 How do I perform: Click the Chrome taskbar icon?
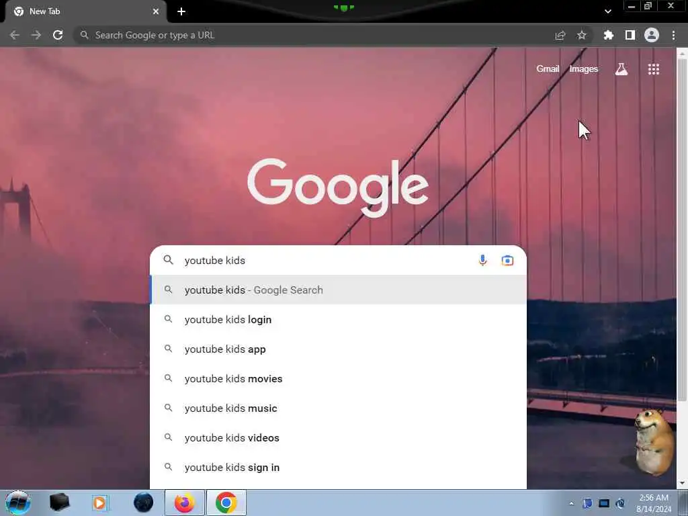(226, 503)
